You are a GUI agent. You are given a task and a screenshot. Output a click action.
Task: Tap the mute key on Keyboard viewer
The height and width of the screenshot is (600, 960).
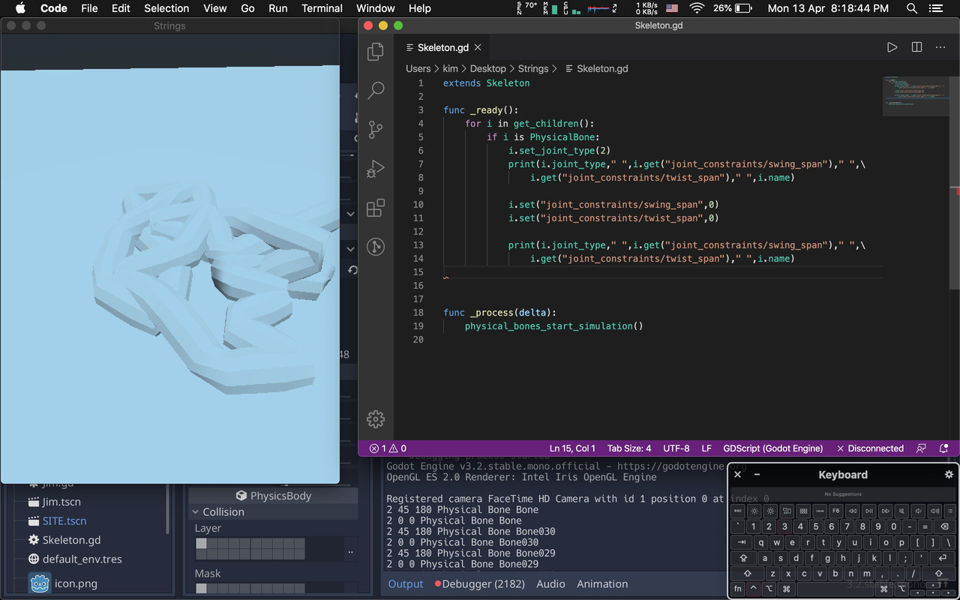tap(901, 511)
